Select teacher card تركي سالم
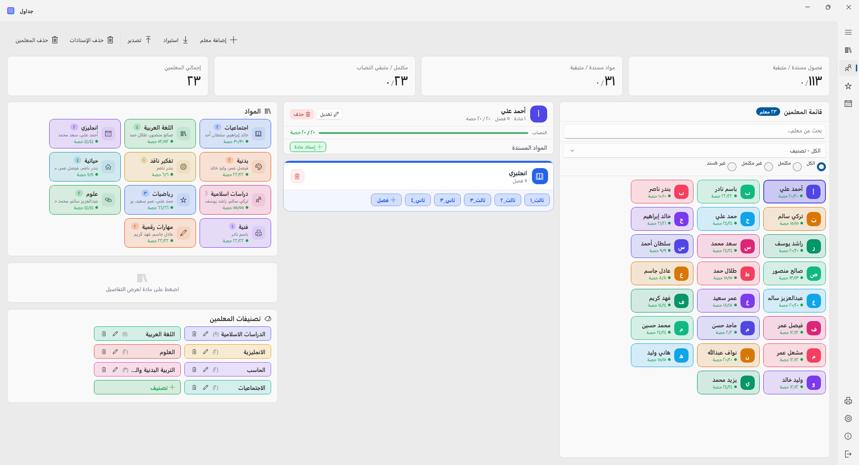The height and width of the screenshot is (465, 859). point(794,219)
